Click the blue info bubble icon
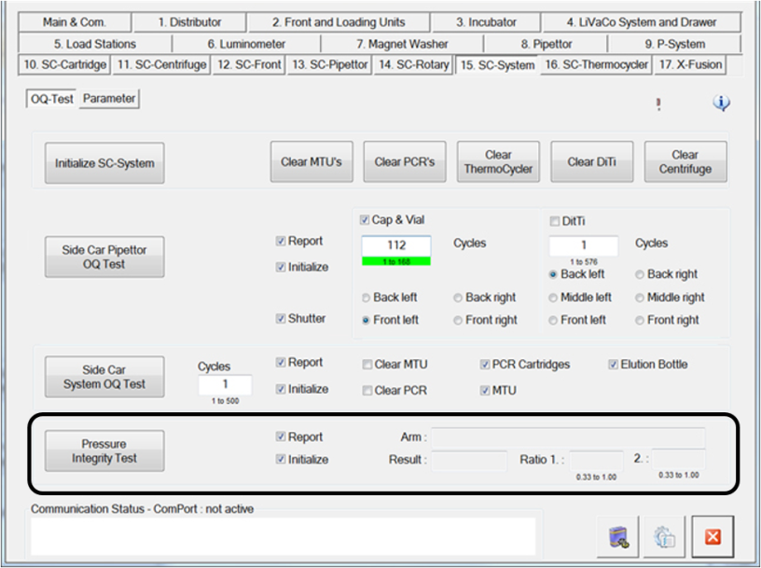 [x=721, y=104]
